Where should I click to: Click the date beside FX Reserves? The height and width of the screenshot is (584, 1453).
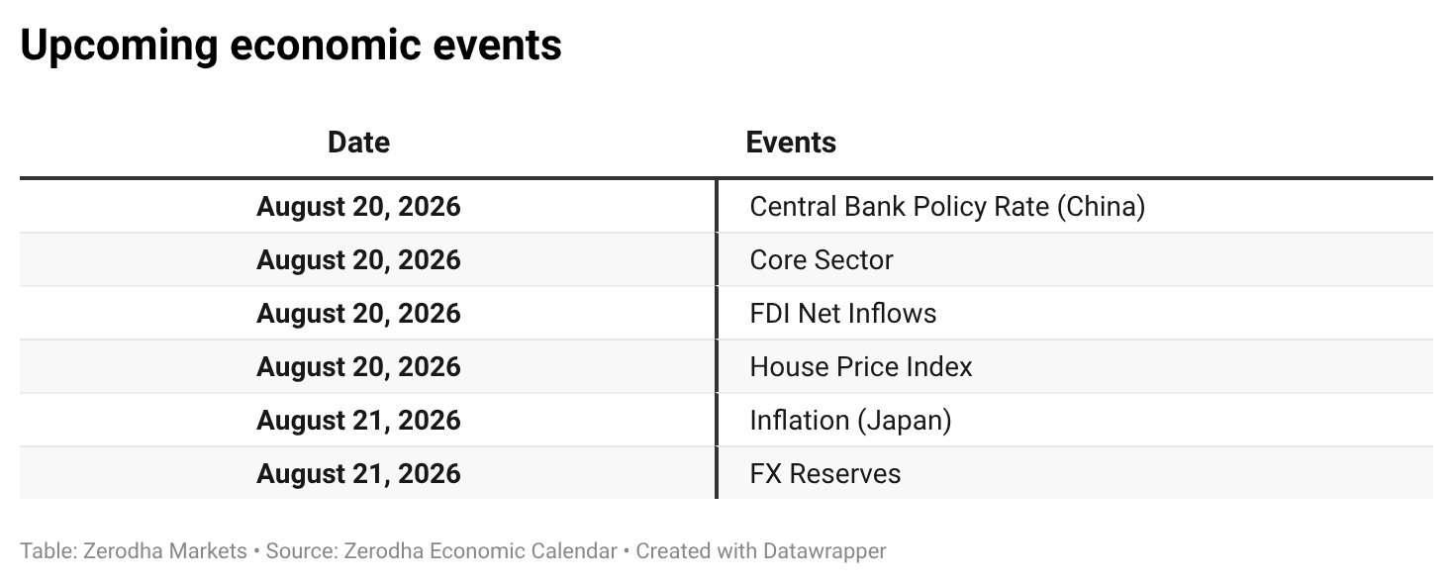tap(358, 473)
